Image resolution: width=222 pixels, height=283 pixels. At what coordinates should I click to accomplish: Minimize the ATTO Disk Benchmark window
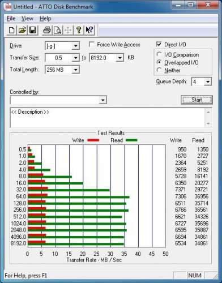click(x=178, y=5)
